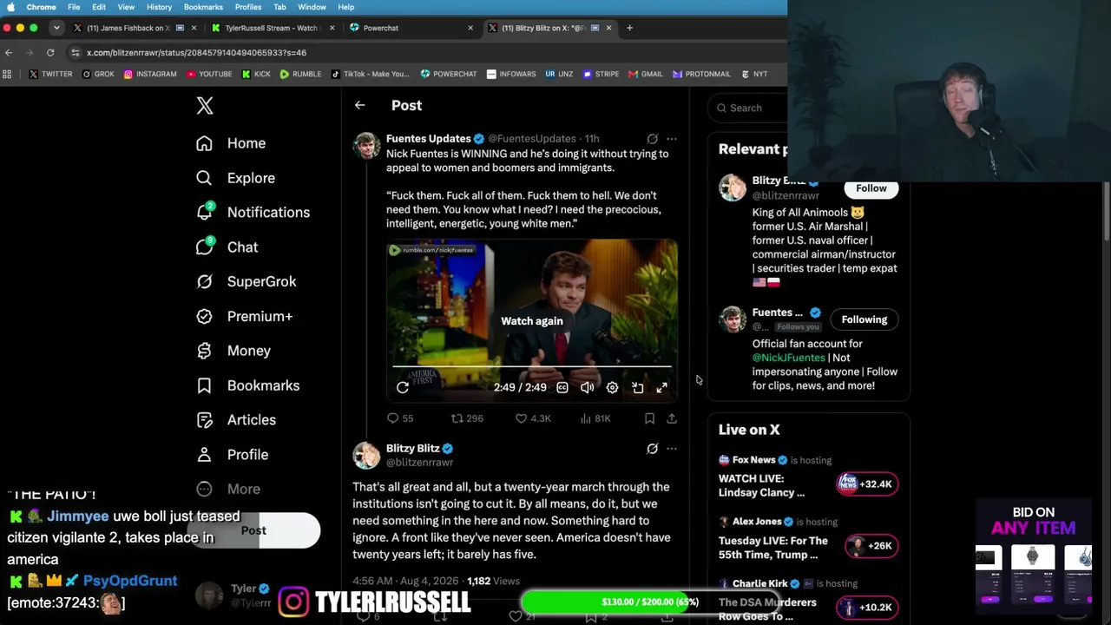Screen dimensions: 1111x625
Task: Open the Grok icon on Blitzy Blitz post
Action: click(652, 449)
